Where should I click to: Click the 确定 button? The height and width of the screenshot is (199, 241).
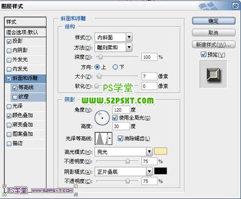[x=214, y=21]
